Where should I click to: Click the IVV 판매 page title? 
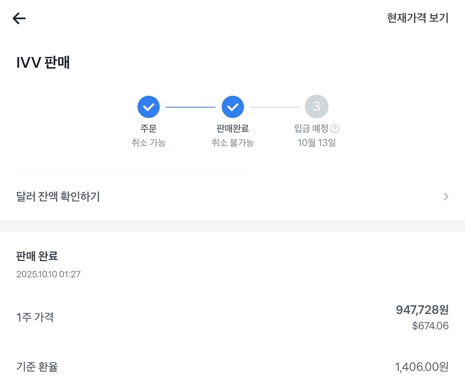pos(43,63)
